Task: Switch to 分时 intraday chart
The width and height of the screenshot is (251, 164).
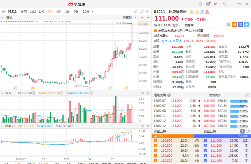Action: [24, 11]
